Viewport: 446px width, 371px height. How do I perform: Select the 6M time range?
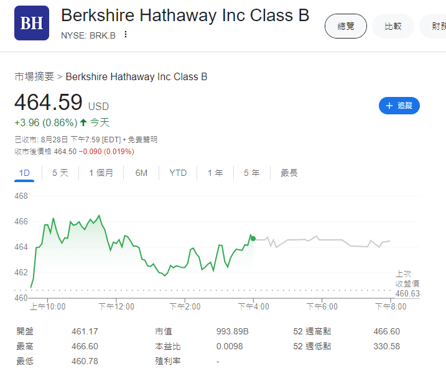tap(141, 173)
